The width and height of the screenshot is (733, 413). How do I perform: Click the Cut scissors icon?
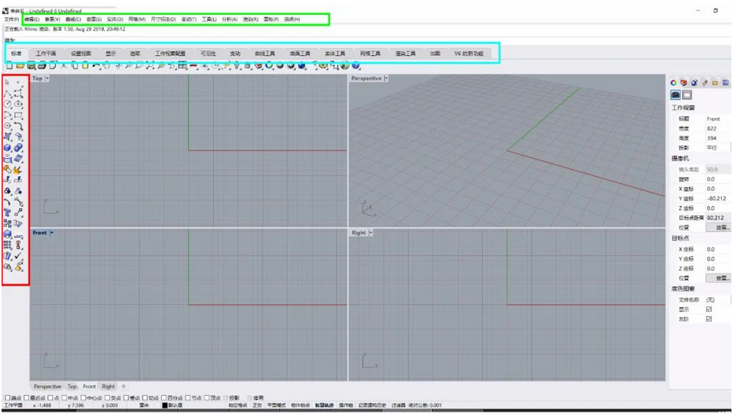[x=64, y=66]
